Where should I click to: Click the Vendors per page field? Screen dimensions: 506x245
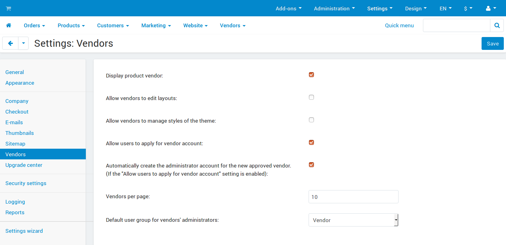pyautogui.click(x=353, y=197)
